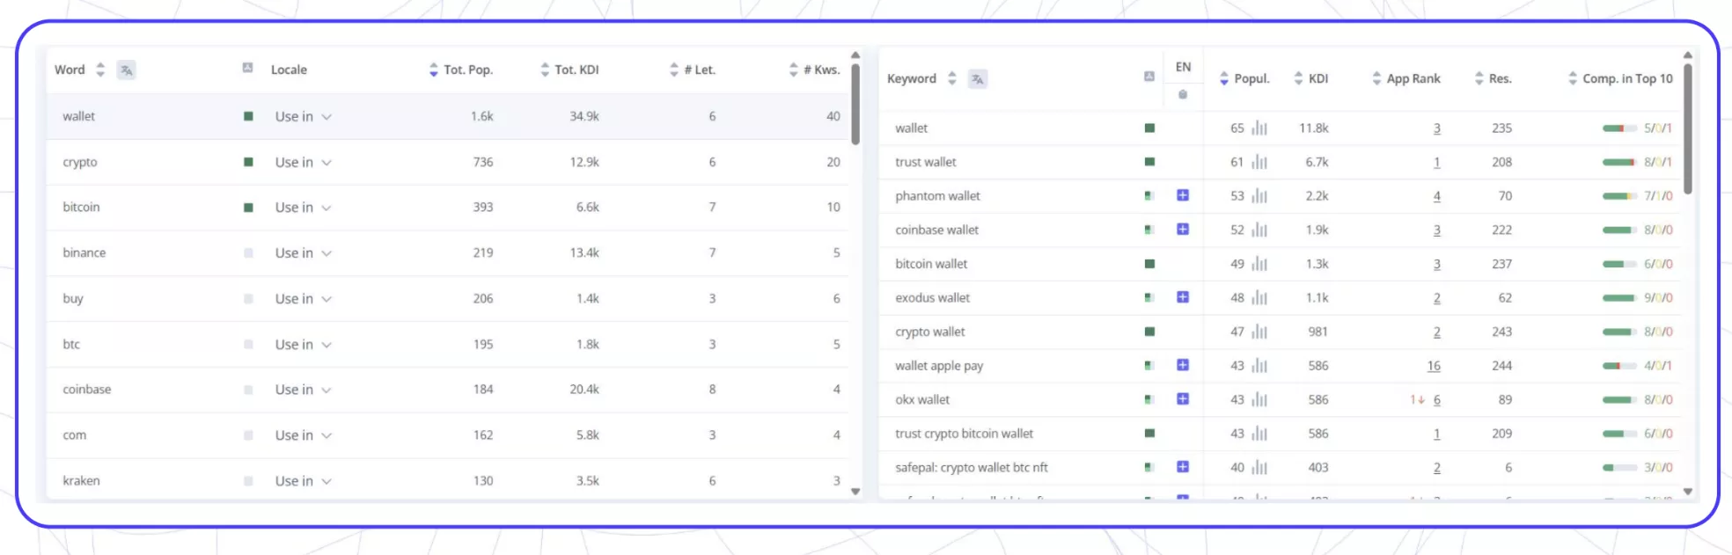
Task: Click translate icon next to Word header
Action: coord(127,70)
